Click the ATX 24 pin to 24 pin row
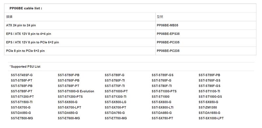This screenshot has width=262, height=128. pos(130,25)
